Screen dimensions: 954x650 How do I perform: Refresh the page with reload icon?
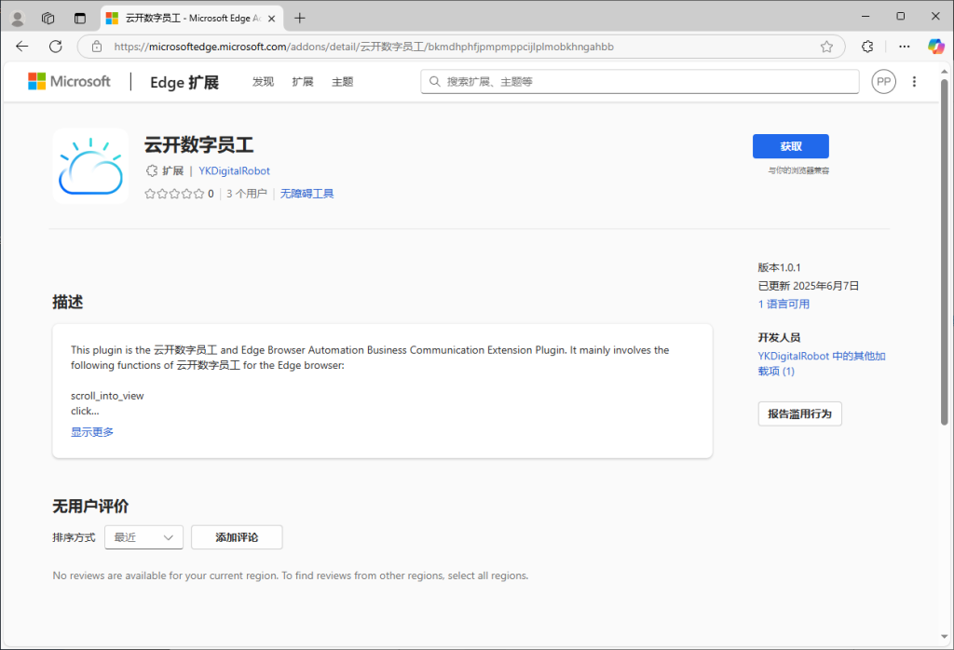(x=55, y=47)
